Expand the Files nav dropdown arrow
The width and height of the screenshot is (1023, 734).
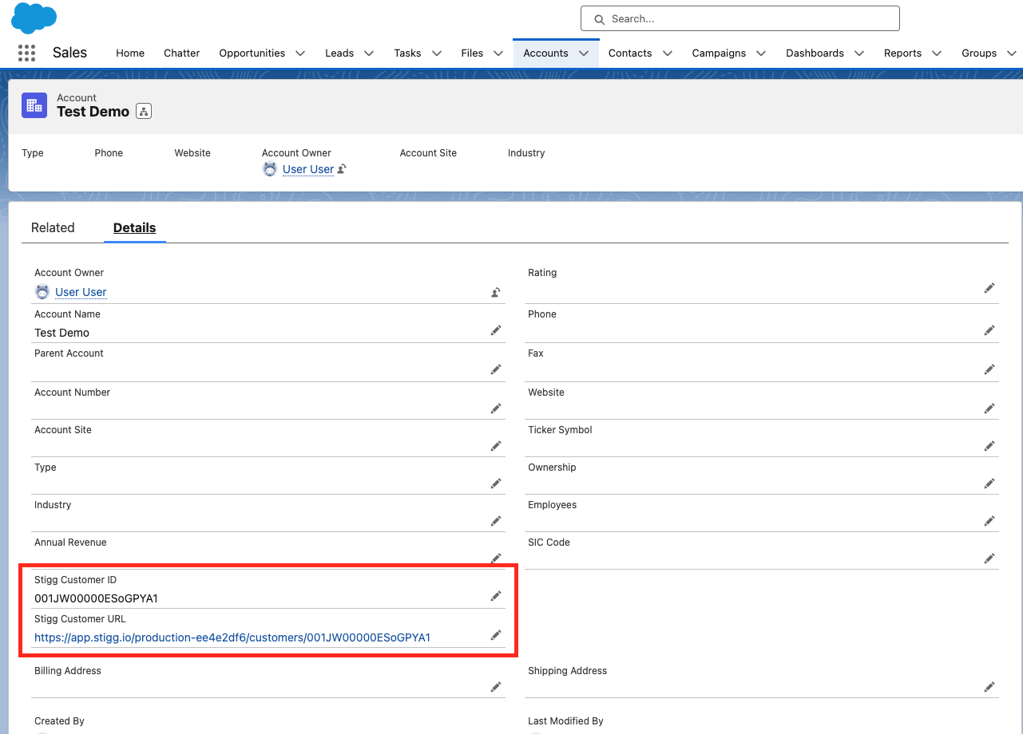pyautogui.click(x=498, y=53)
